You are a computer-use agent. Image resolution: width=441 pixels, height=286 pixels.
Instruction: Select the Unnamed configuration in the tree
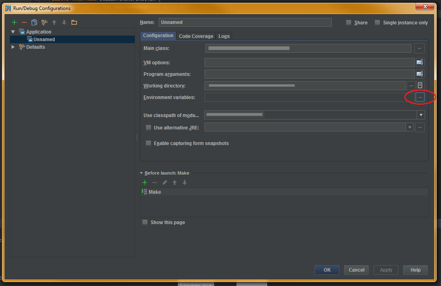click(x=72, y=40)
